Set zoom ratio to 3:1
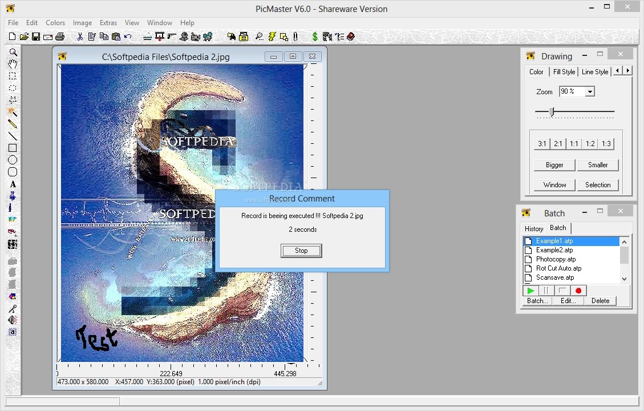This screenshot has width=644, height=411. click(x=542, y=143)
